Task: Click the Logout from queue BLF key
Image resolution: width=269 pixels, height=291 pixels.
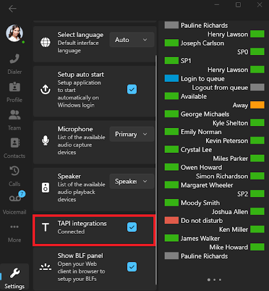Action: coord(228,88)
